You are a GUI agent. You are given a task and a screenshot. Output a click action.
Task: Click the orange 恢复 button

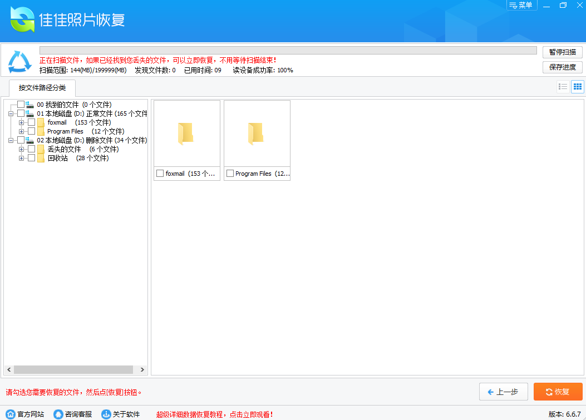pyautogui.click(x=558, y=392)
